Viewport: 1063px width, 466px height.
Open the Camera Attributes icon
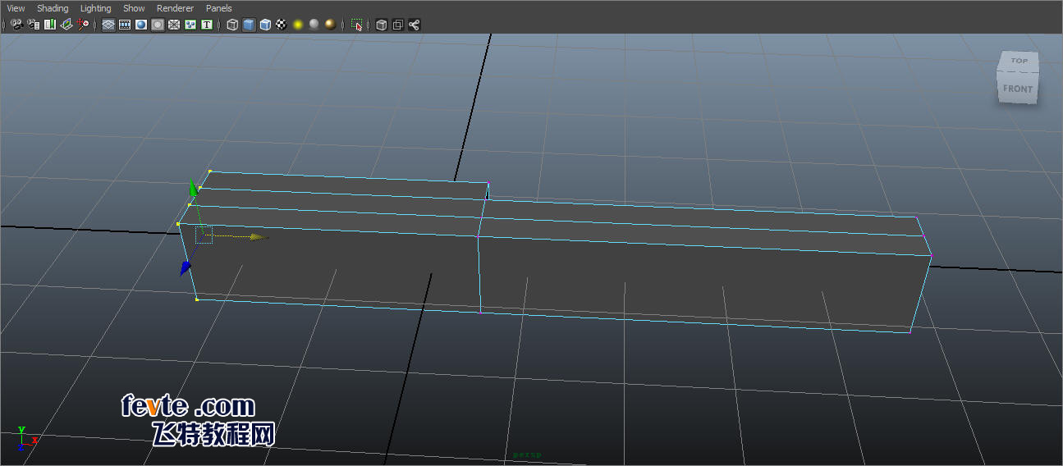(34, 25)
